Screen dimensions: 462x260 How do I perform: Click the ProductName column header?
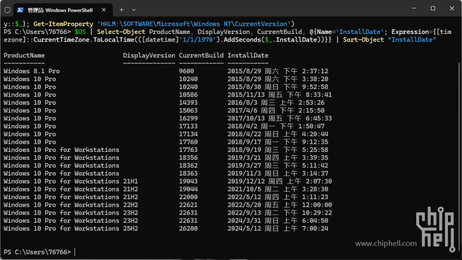pos(24,55)
